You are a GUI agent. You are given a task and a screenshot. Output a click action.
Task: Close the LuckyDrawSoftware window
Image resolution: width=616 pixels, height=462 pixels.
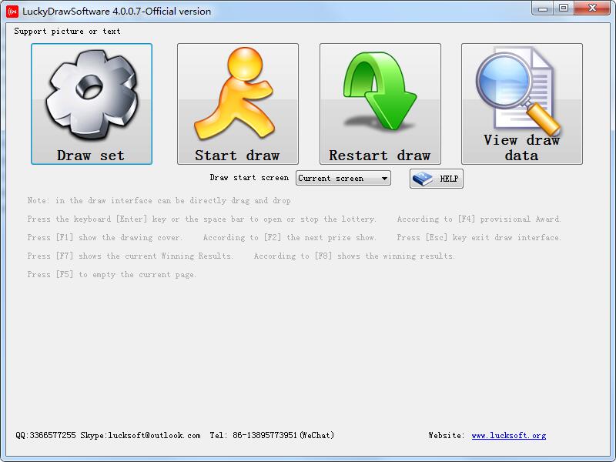(592, 8)
